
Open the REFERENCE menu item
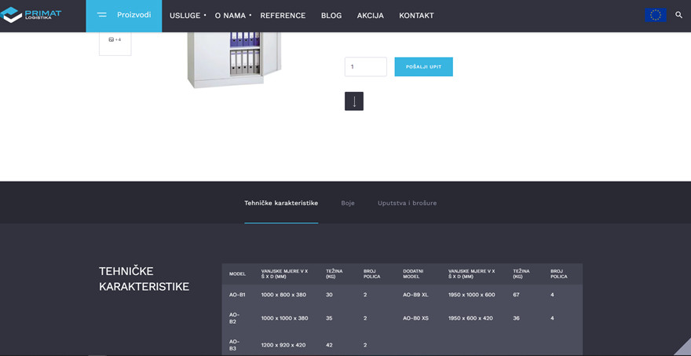(x=283, y=16)
